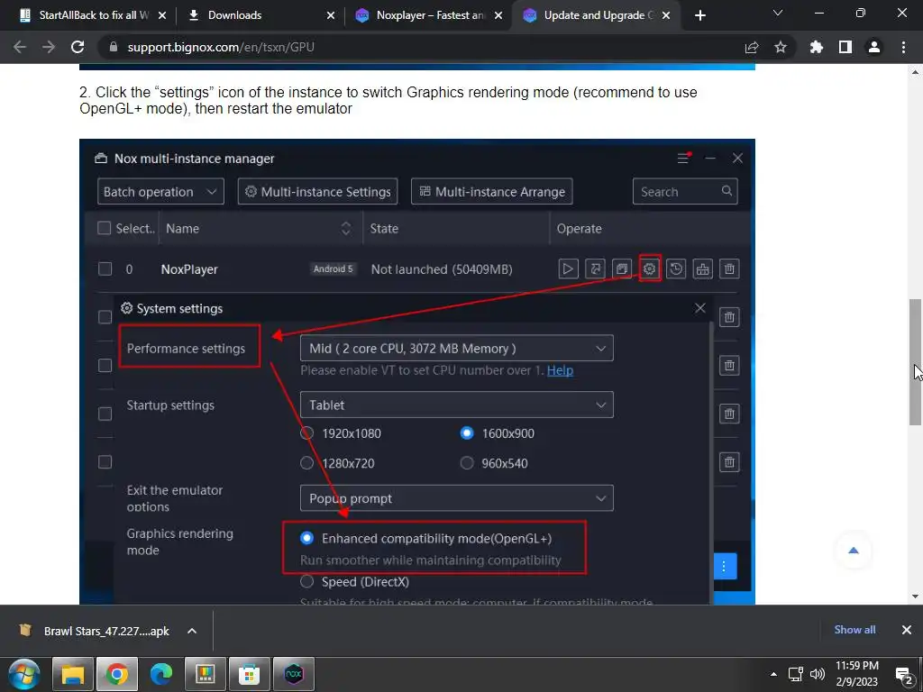
Task: Click the page vertical scrollbar thumb
Action: [916, 361]
